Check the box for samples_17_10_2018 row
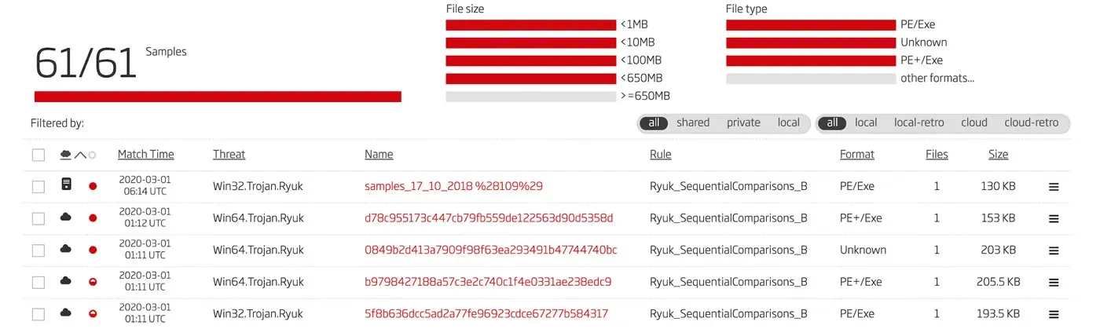 [x=38, y=187]
